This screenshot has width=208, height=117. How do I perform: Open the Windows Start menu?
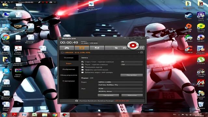[x=4, y=115]
